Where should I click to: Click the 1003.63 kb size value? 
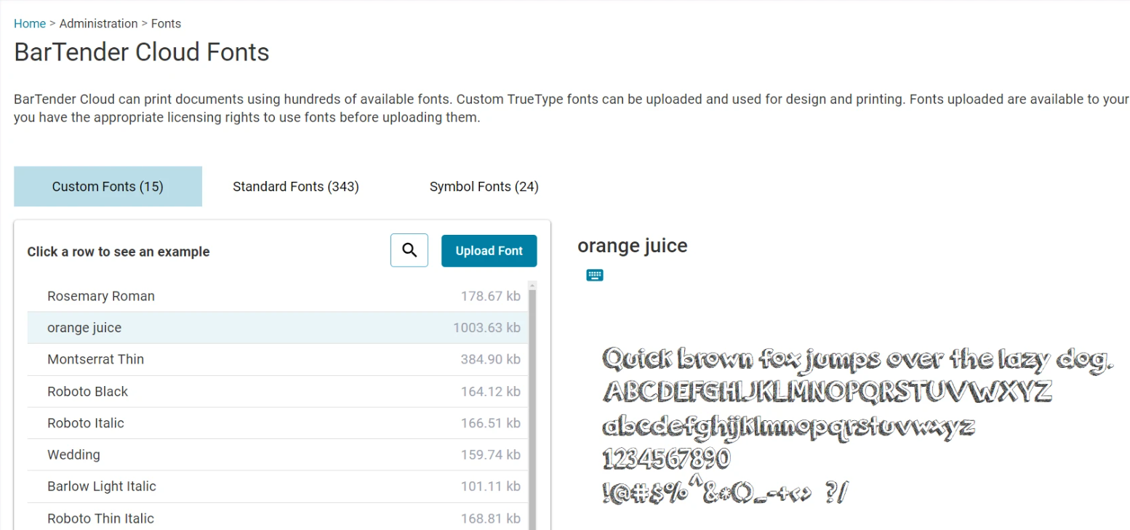click(x=486, y=328)
